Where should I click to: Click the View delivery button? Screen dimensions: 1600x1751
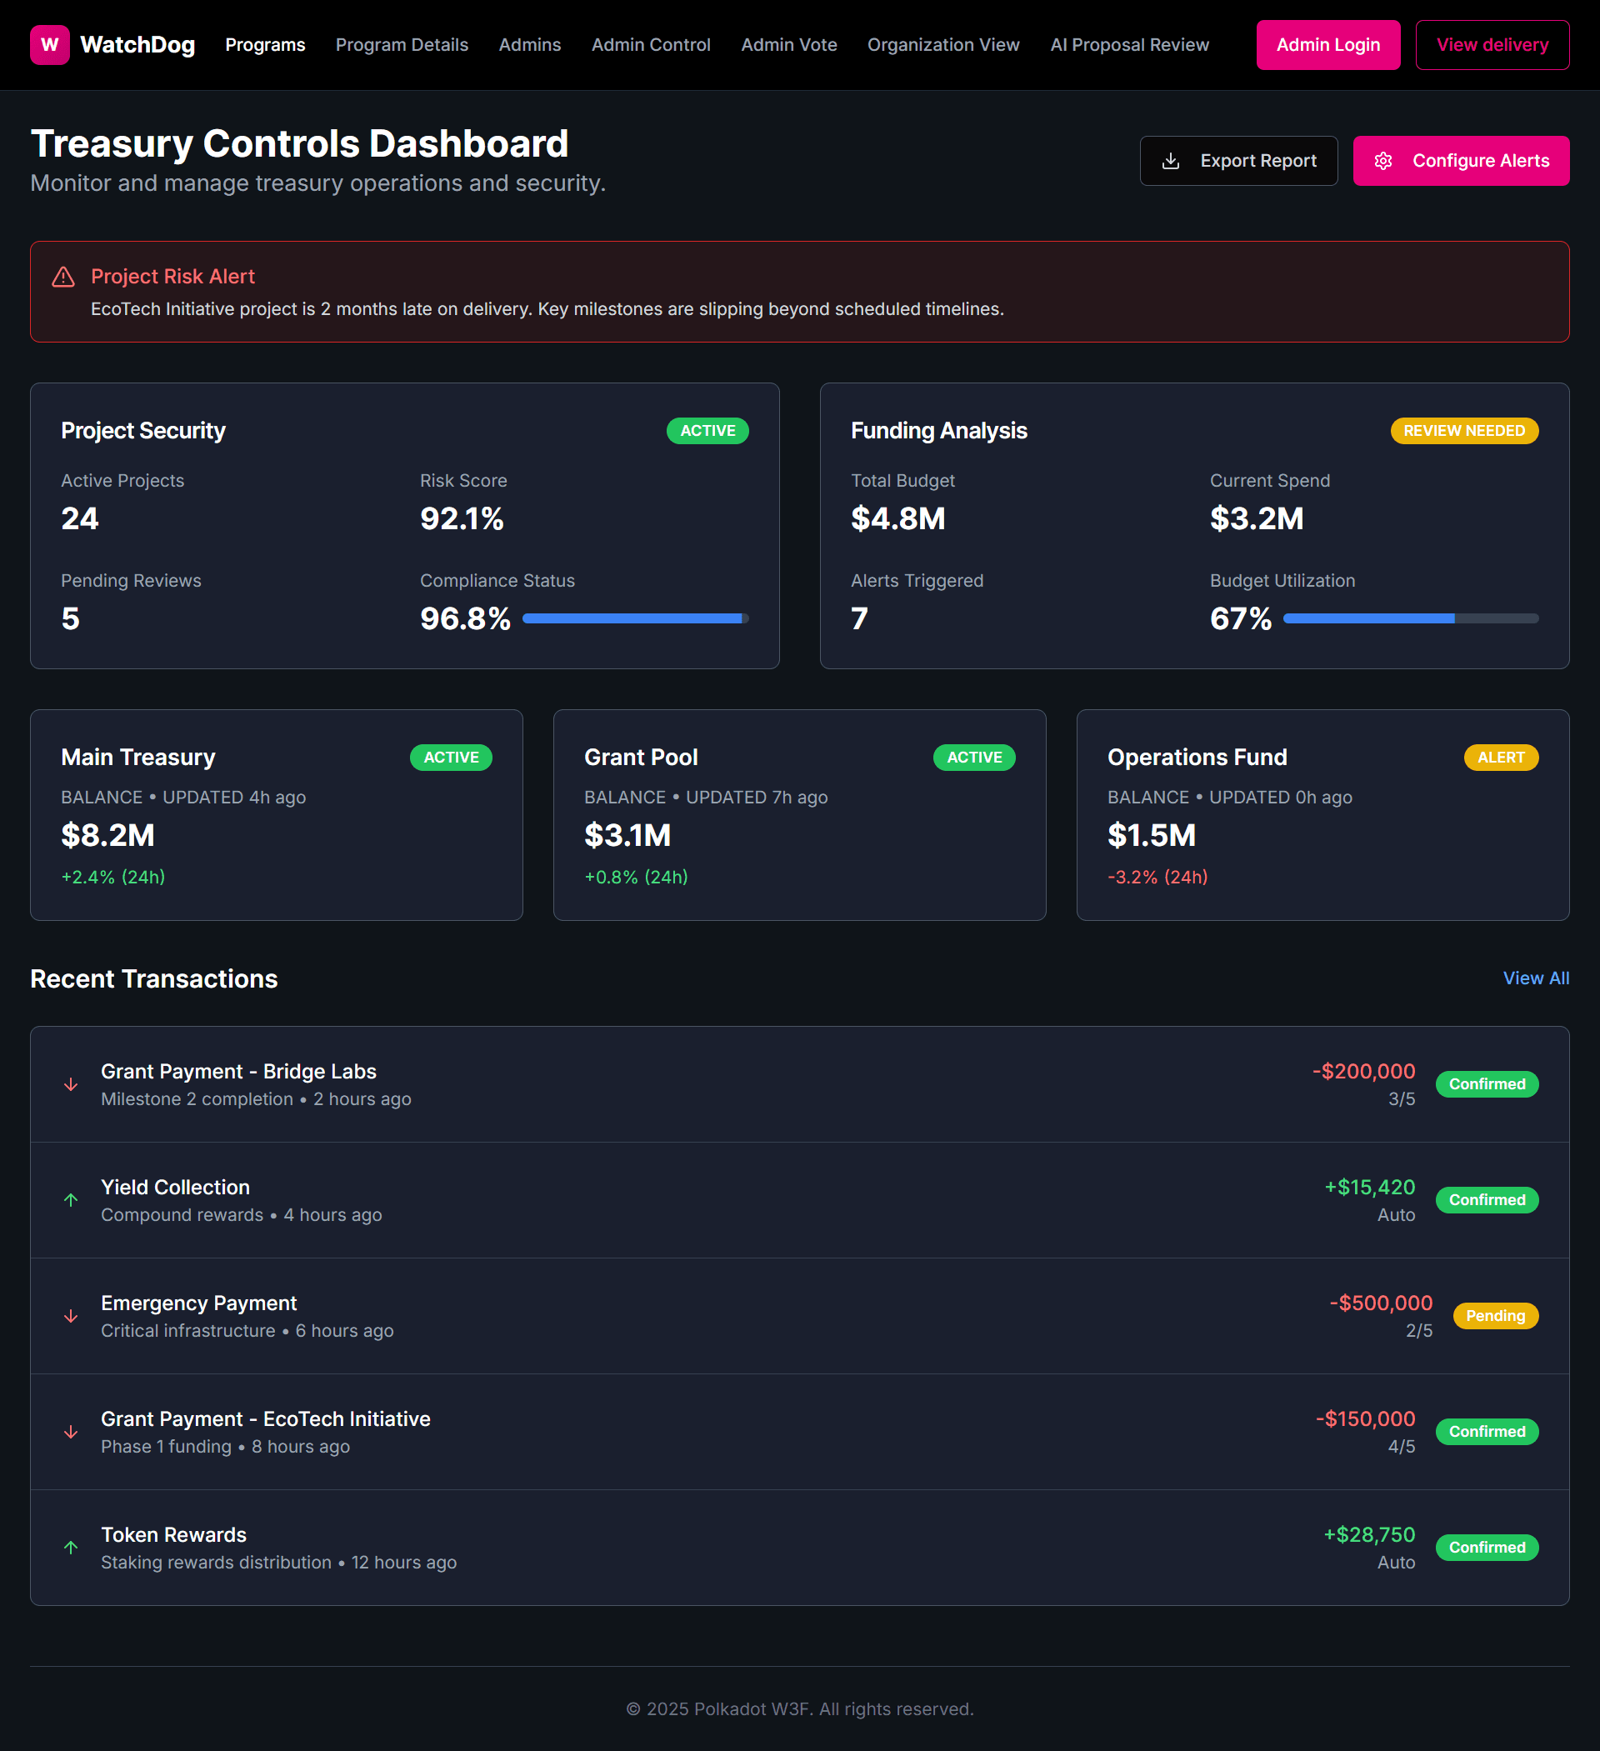tap(1492, 45)
